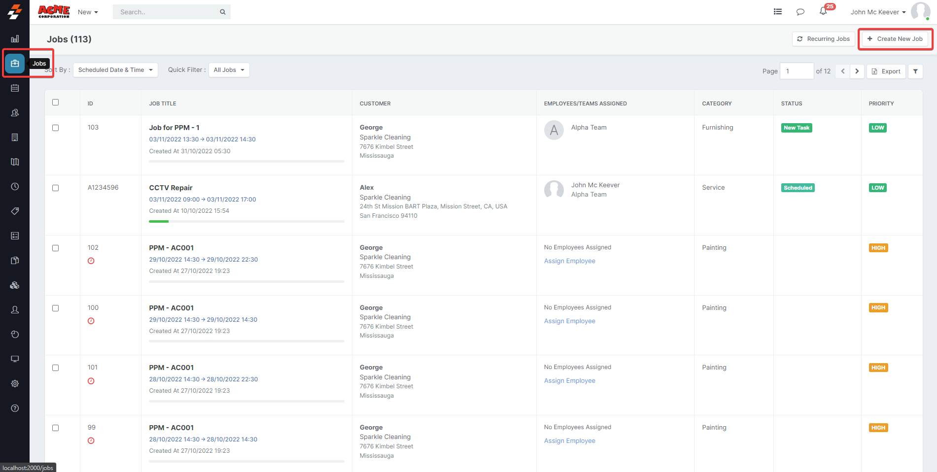
Task: Open the All Jobs quick filter dropdown
Action: pos(229,70)
